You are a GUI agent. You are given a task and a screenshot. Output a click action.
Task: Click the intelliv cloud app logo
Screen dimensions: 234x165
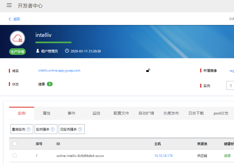(17, 38)
